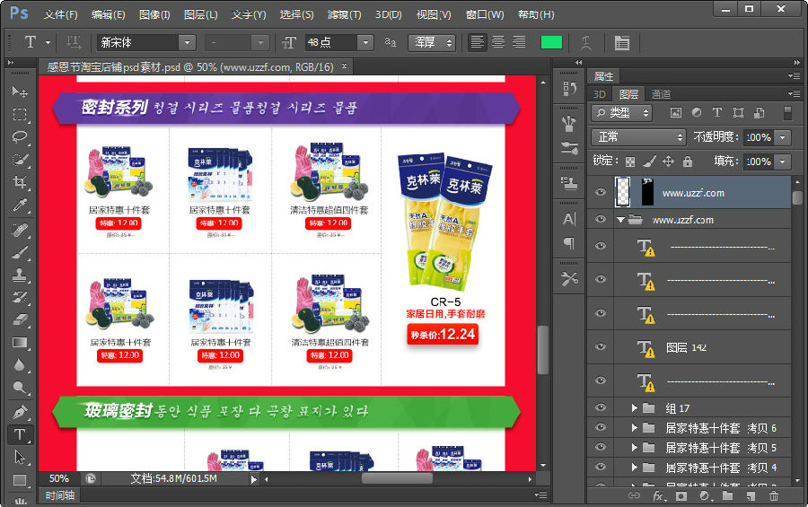Switch to the 通道 tab
808x507 pixels.
point(661,94)
